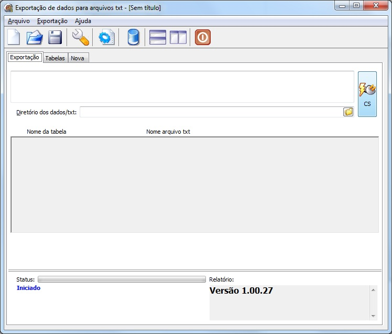Screen dimensions: 392x334
Task: Click the New blank document icon
Action: point(14,37)
